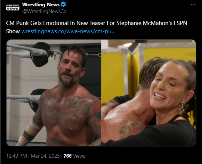The image size is (202, 164).
Task: Click the blue verified checkmark badge
Action: 63,4
